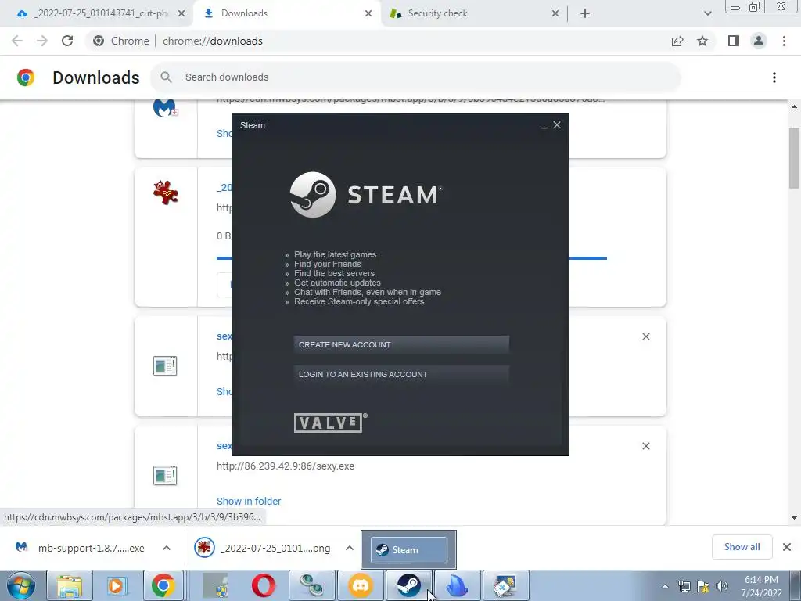Open the Downloads page more actions menu
The height and width of the screenshot is (601, 801).
click(774, 77)
